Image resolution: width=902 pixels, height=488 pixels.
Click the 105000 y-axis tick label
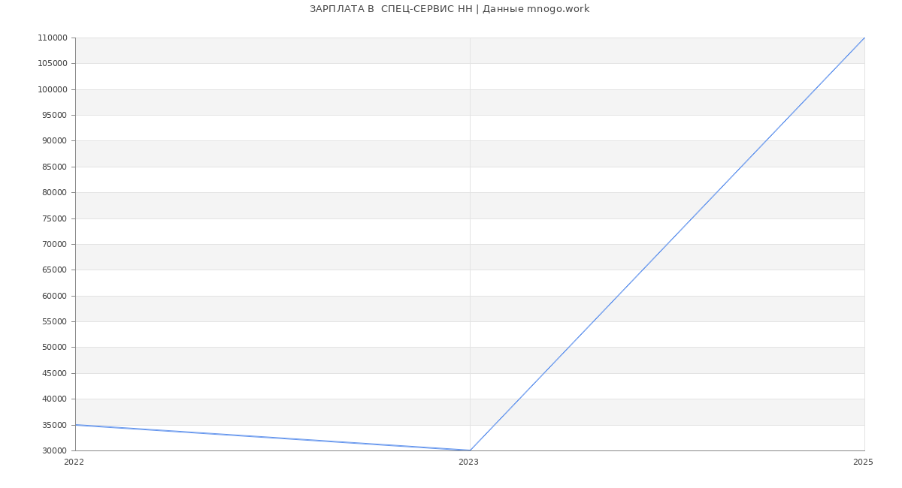click(x=52, y=64)
